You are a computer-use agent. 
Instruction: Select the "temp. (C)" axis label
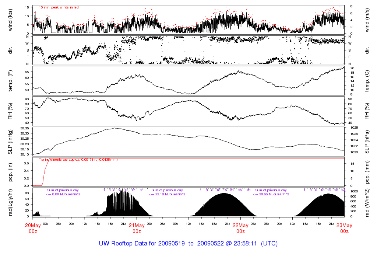click(367, 81)
